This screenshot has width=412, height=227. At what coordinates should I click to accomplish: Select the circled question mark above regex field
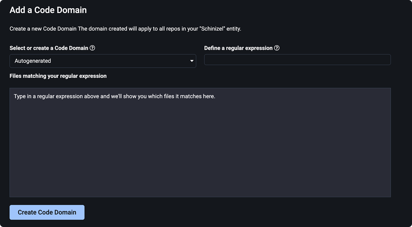[277, 48]
